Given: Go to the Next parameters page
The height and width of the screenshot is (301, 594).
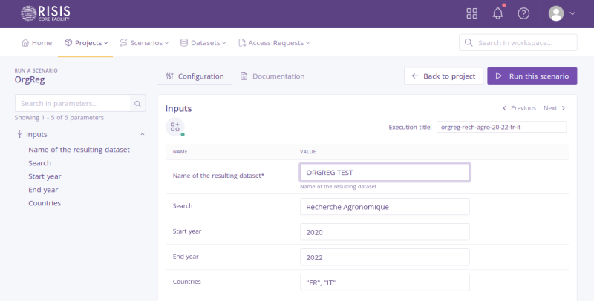Looking at the screenshot, I should tap(554, 108).
